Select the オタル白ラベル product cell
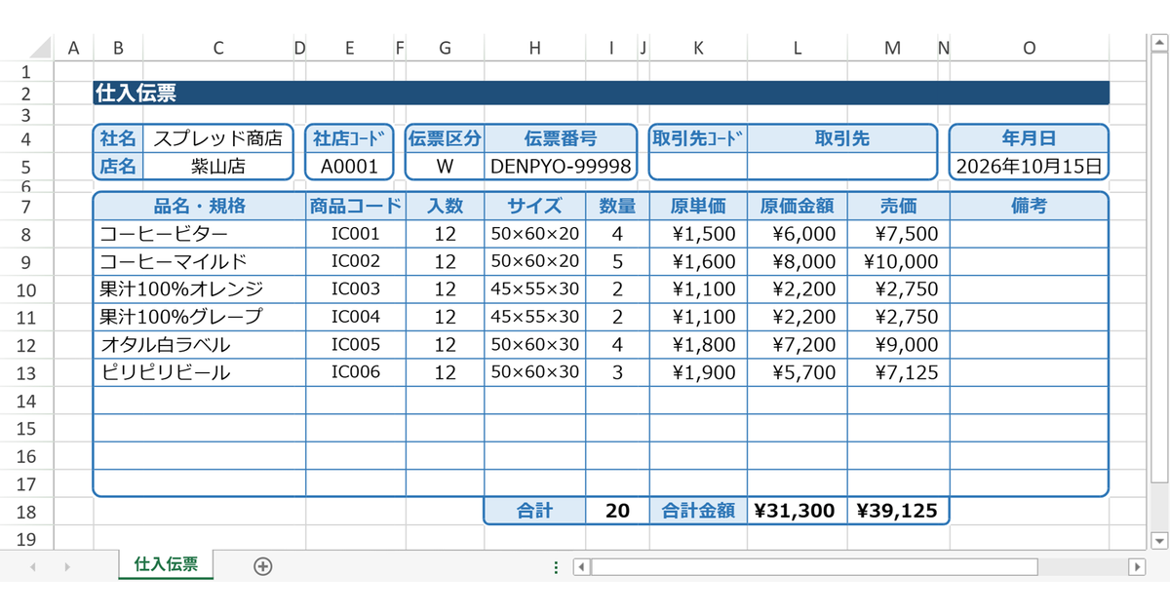The height and width of the screenshot is (614, 1170). (200, 345)
